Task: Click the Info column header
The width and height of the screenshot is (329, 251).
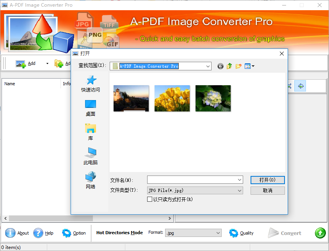Action: coord(66,84)
